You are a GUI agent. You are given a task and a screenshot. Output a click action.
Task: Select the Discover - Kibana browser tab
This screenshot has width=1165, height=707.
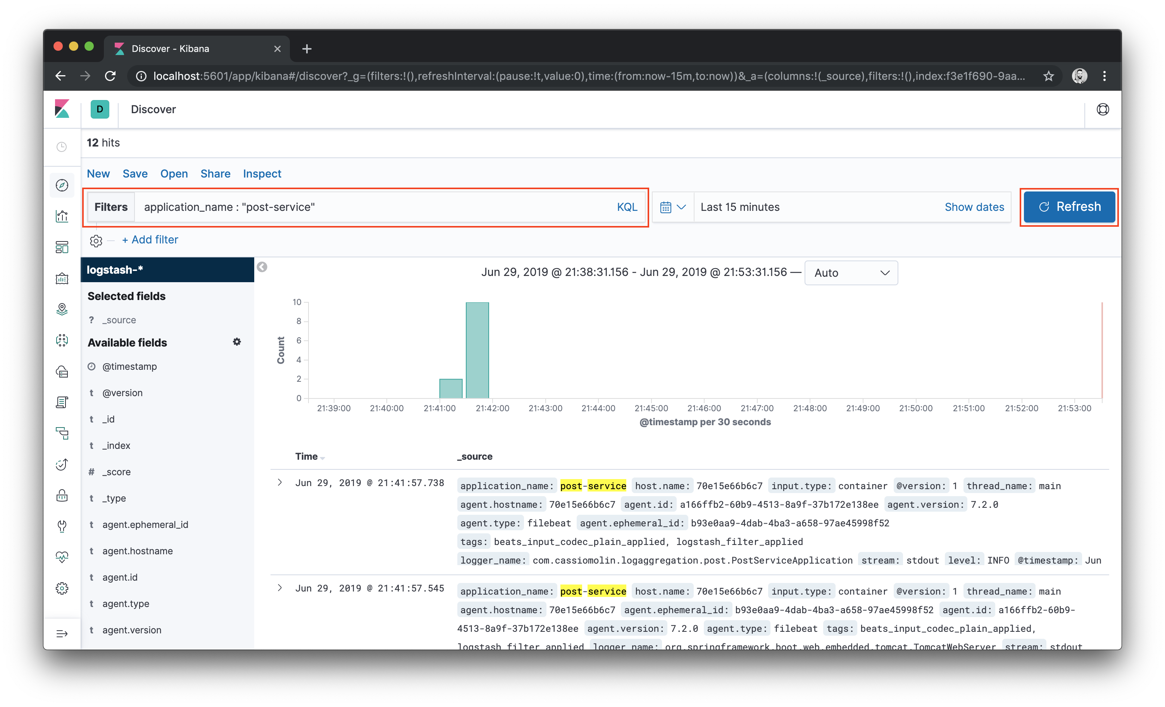click(x=197, y=49)
